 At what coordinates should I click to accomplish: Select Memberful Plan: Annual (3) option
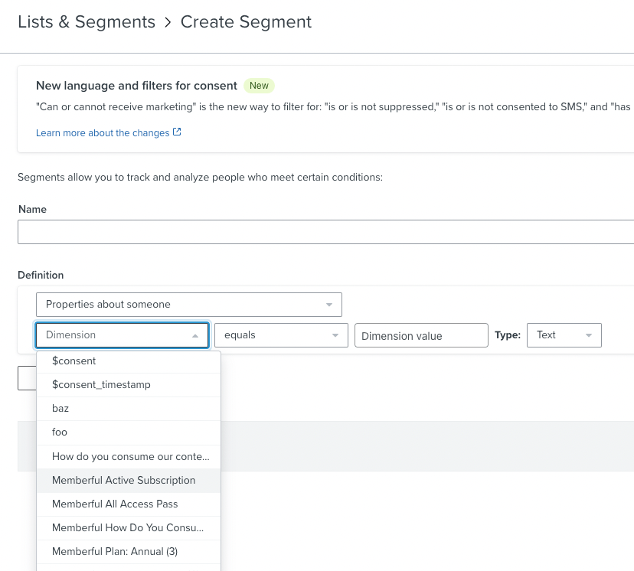point(115,552)
